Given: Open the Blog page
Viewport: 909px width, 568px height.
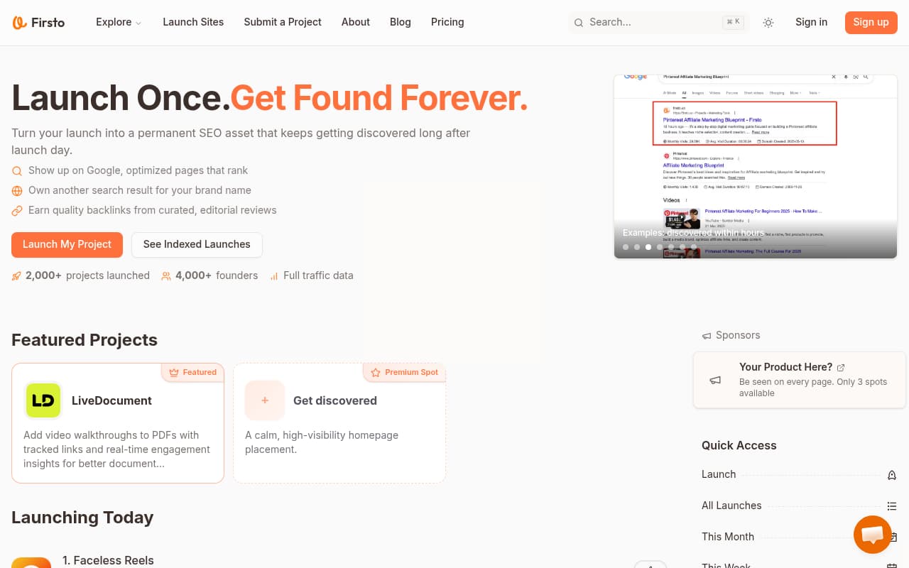Looking at the screenshot, I should coord(401,22).
